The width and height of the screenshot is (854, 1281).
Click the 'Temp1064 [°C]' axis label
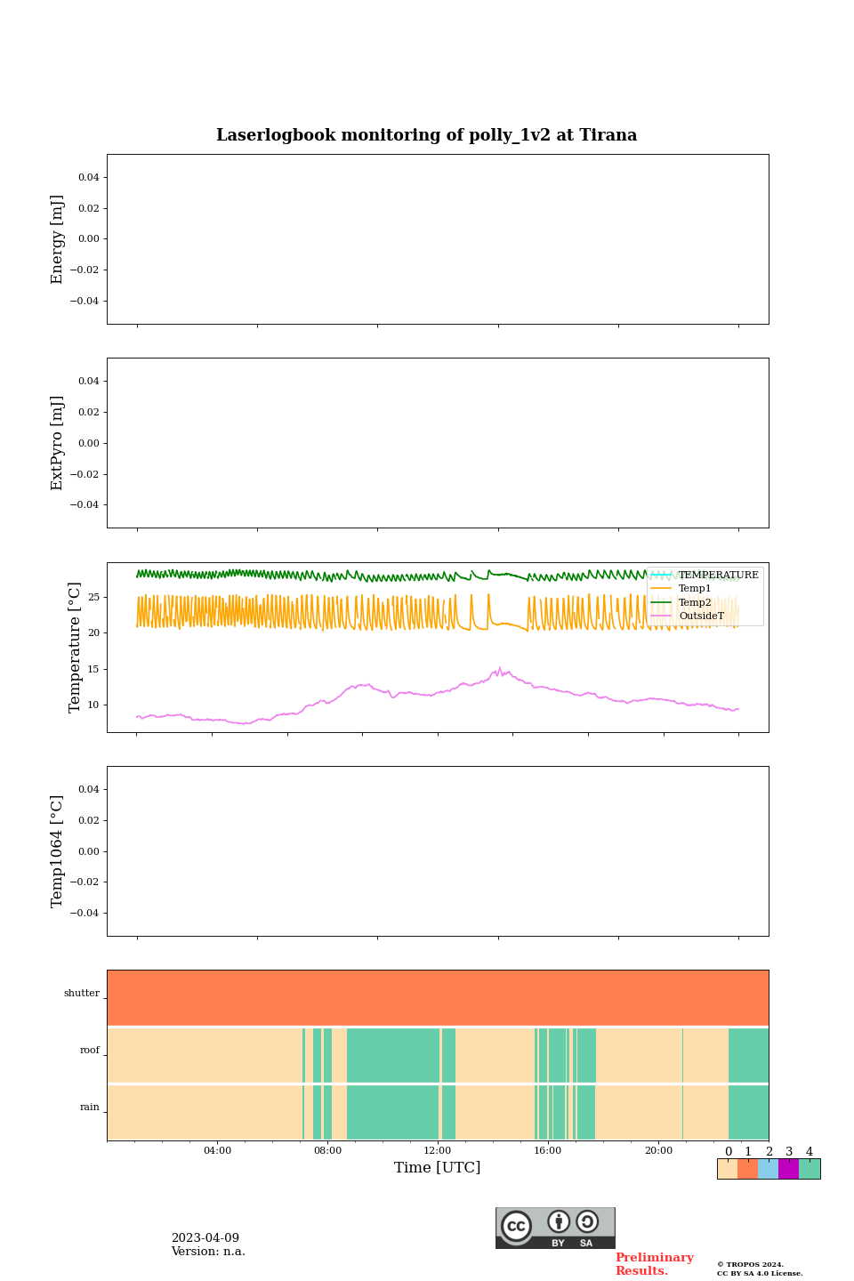click(x=58, y=851)
